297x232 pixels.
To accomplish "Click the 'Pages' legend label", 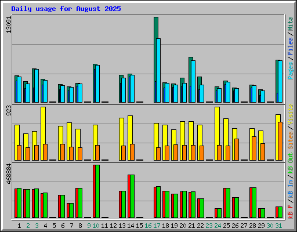I will (x=291, y=71).
